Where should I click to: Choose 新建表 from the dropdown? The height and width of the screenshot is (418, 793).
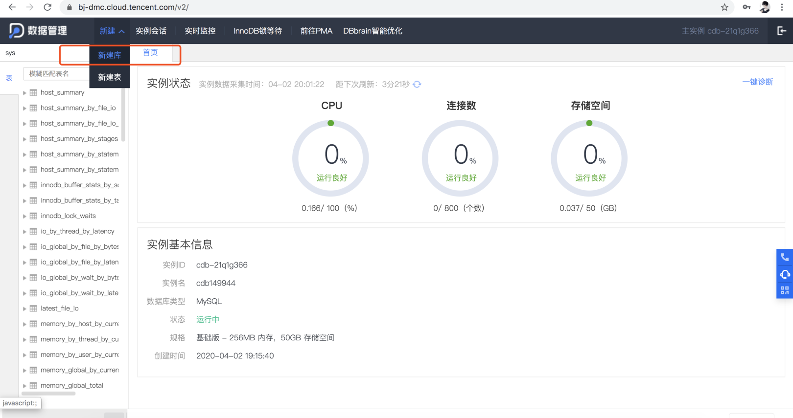(110, 77)
